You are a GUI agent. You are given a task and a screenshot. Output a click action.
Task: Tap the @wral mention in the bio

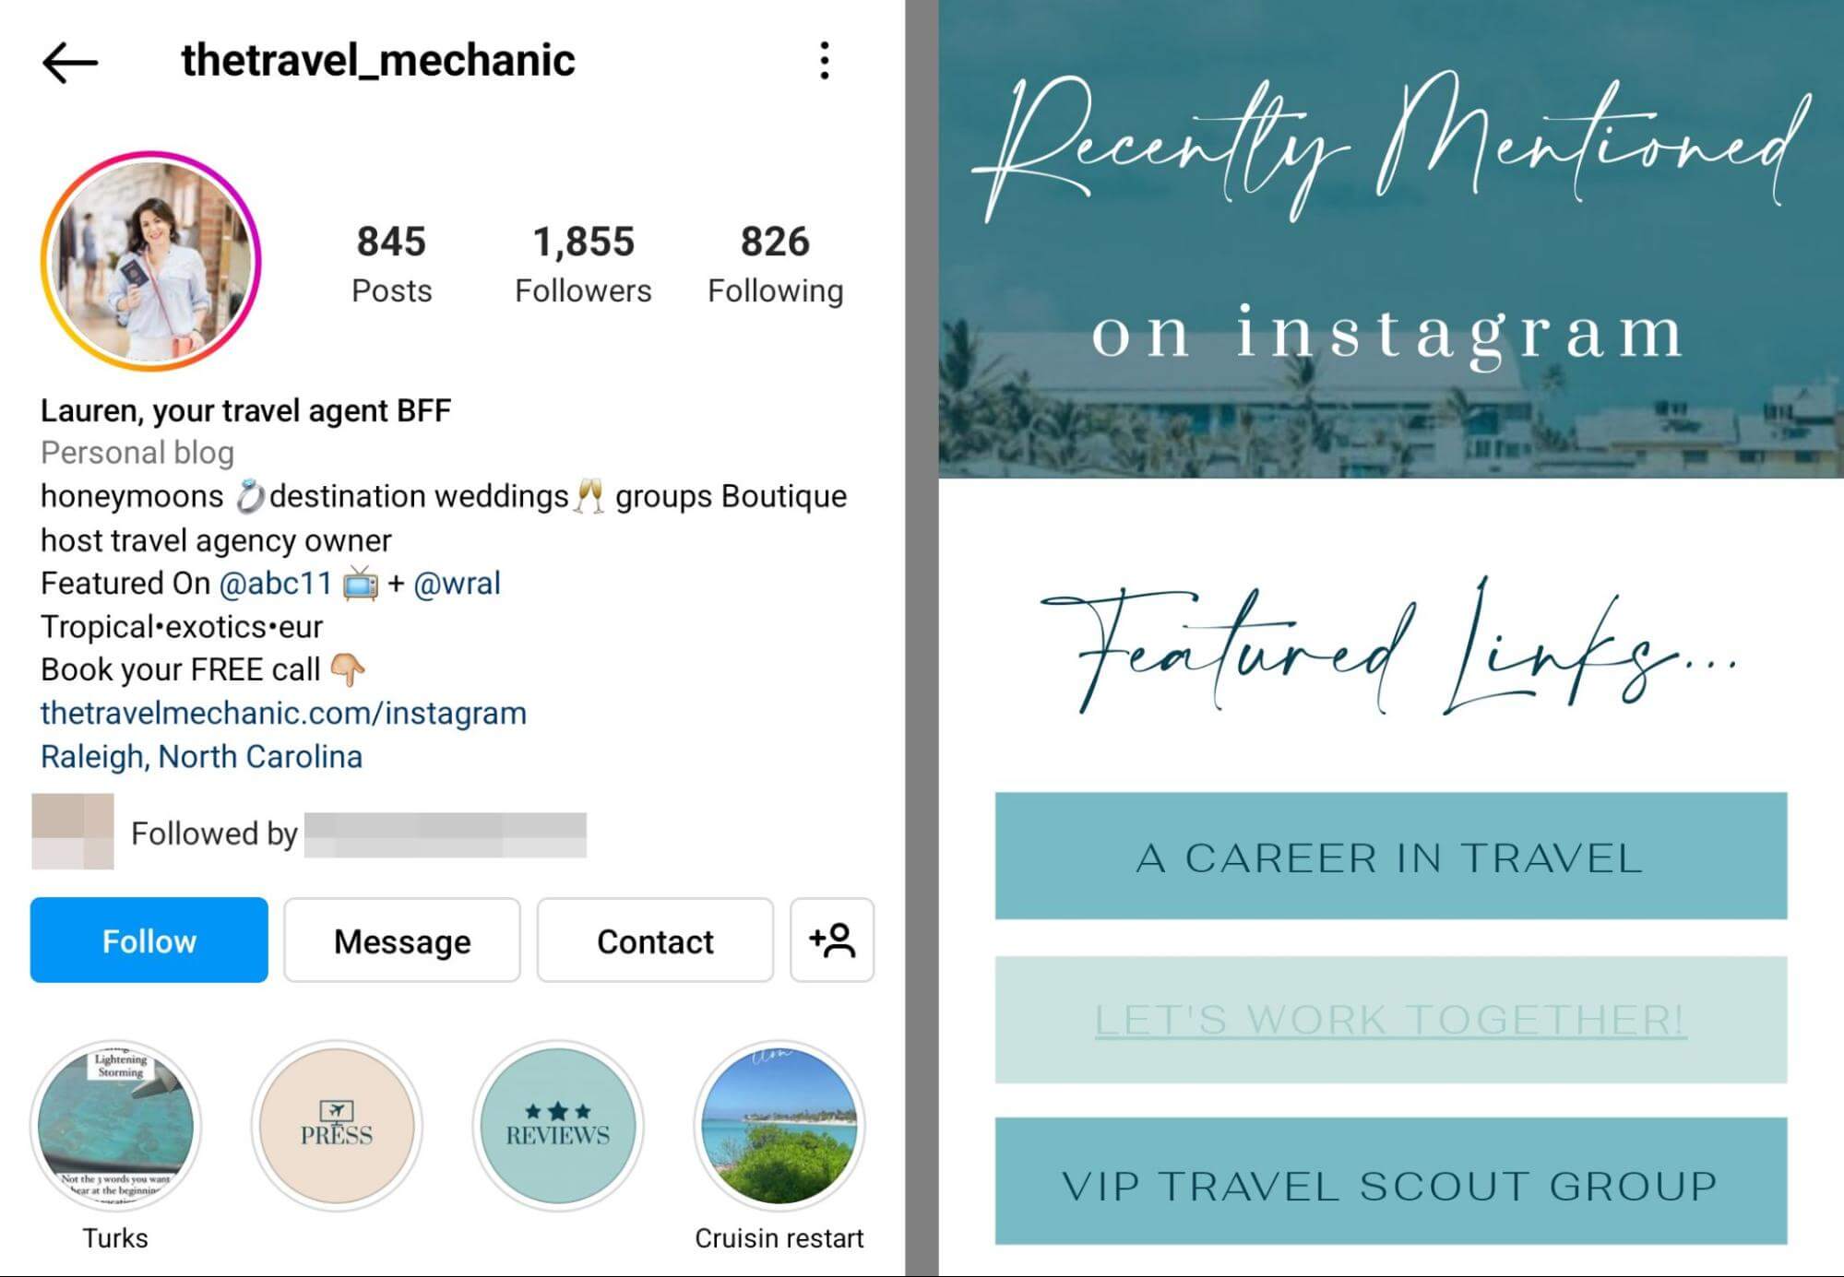458,582
